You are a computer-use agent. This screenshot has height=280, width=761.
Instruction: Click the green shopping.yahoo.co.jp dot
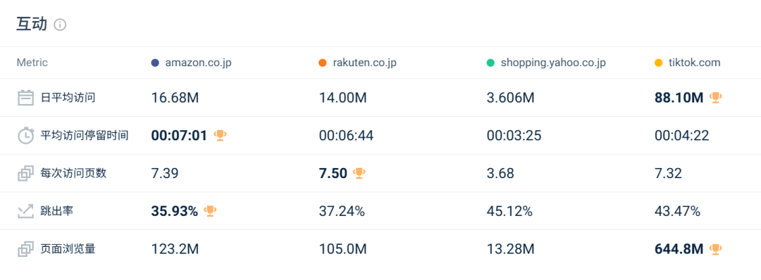pos(490,63)
